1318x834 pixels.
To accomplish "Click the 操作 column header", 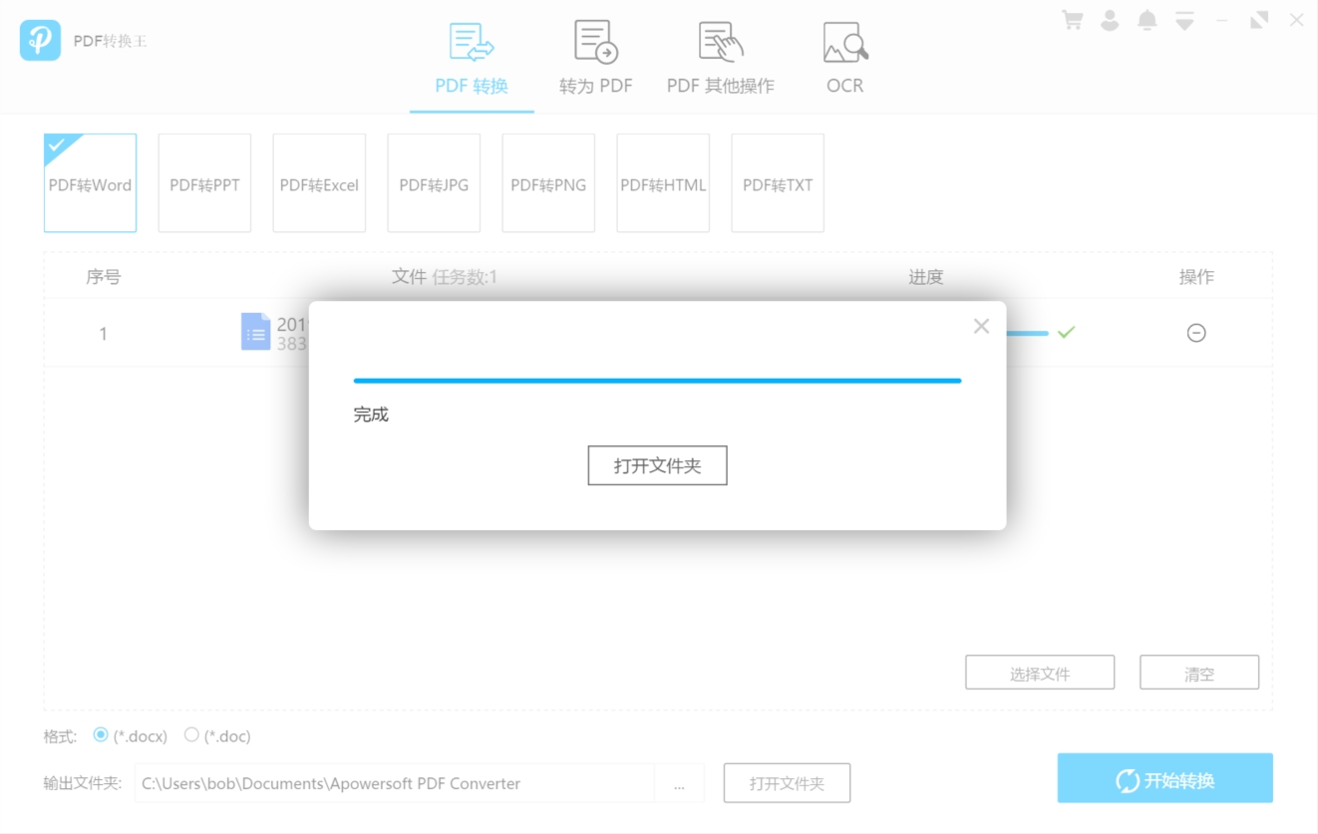I will click(1196, 277).
